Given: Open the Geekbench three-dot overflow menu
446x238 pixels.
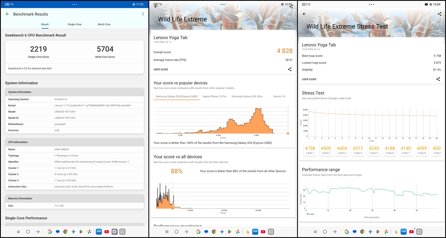Looking at the screenshot, I should pyautogui.click(x=143, y=14).
